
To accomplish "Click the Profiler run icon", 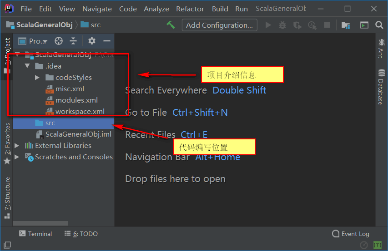I will [x=312, y=25].
